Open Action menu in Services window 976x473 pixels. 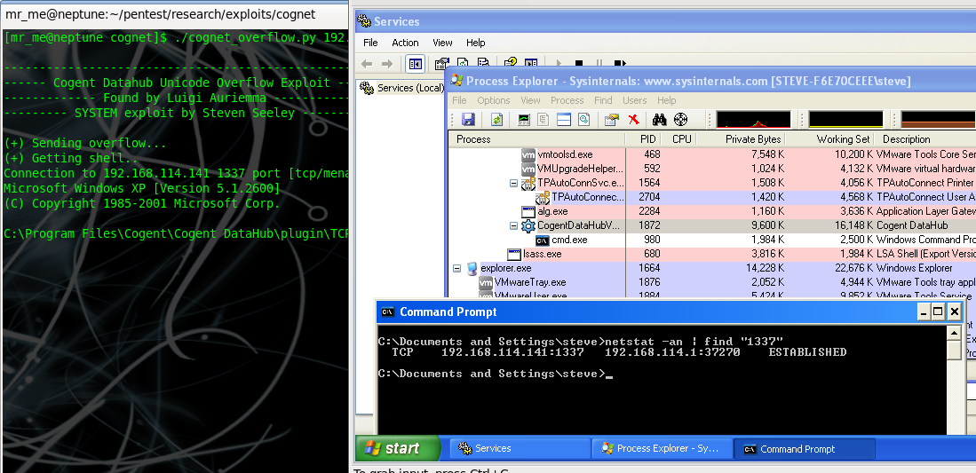[x=405, y=43]
